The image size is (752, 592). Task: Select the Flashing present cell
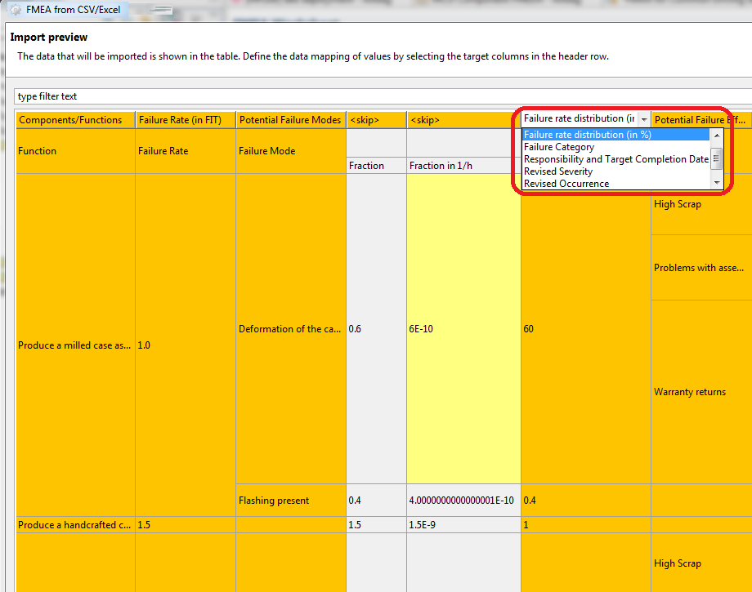tap(290, 501)
